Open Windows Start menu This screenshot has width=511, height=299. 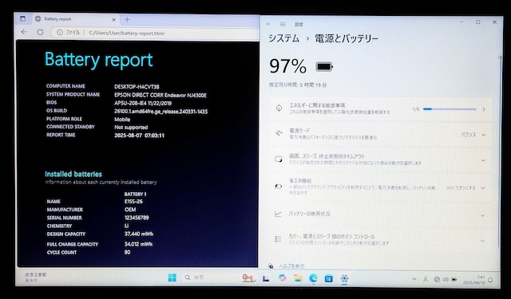point(172,277)
